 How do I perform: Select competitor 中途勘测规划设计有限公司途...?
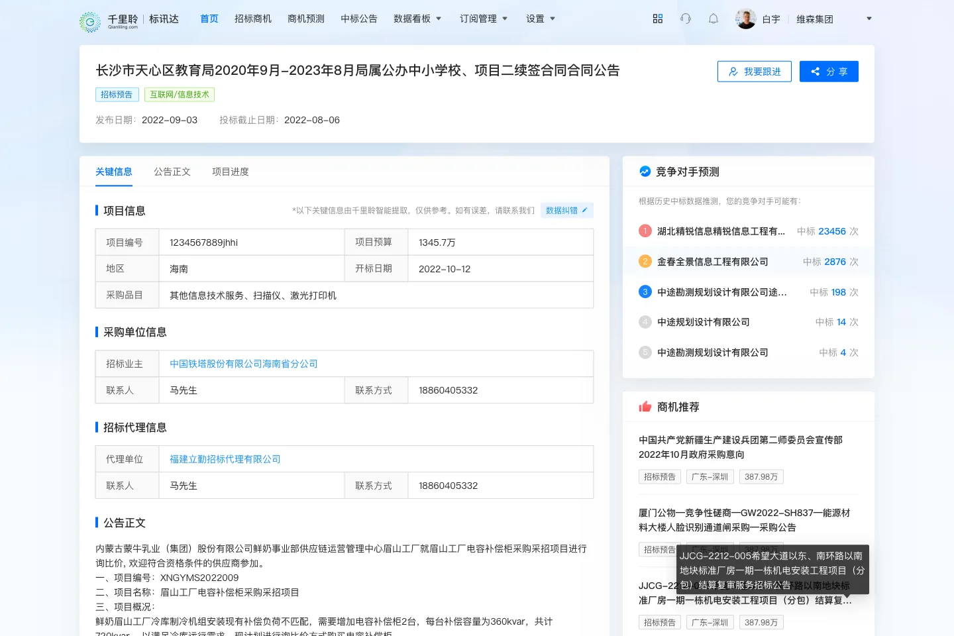pyautogui.click(x=722, y=292)
